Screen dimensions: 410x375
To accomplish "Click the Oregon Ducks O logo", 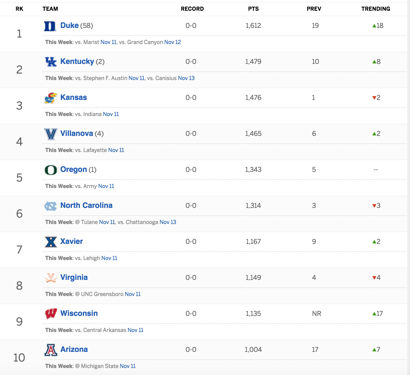I will click(51, 170).
